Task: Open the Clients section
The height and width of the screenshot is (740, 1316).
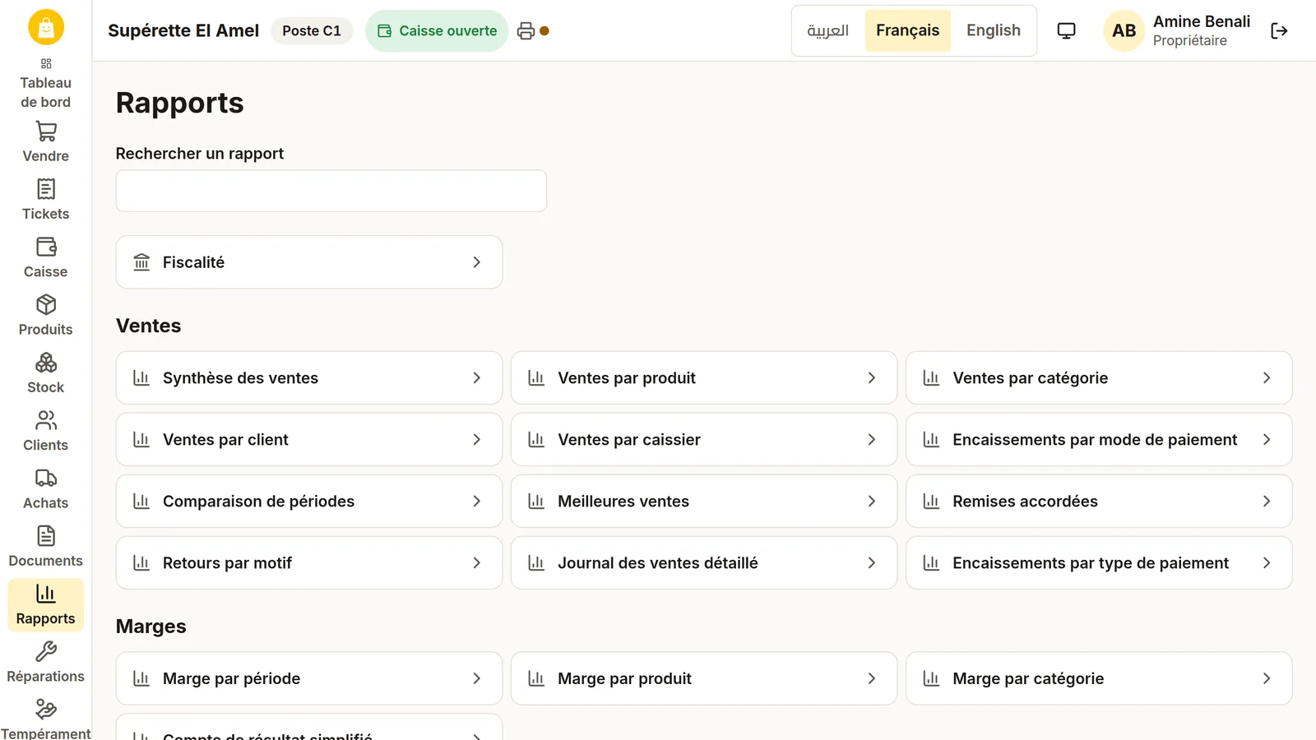Action: pos(46,432)
